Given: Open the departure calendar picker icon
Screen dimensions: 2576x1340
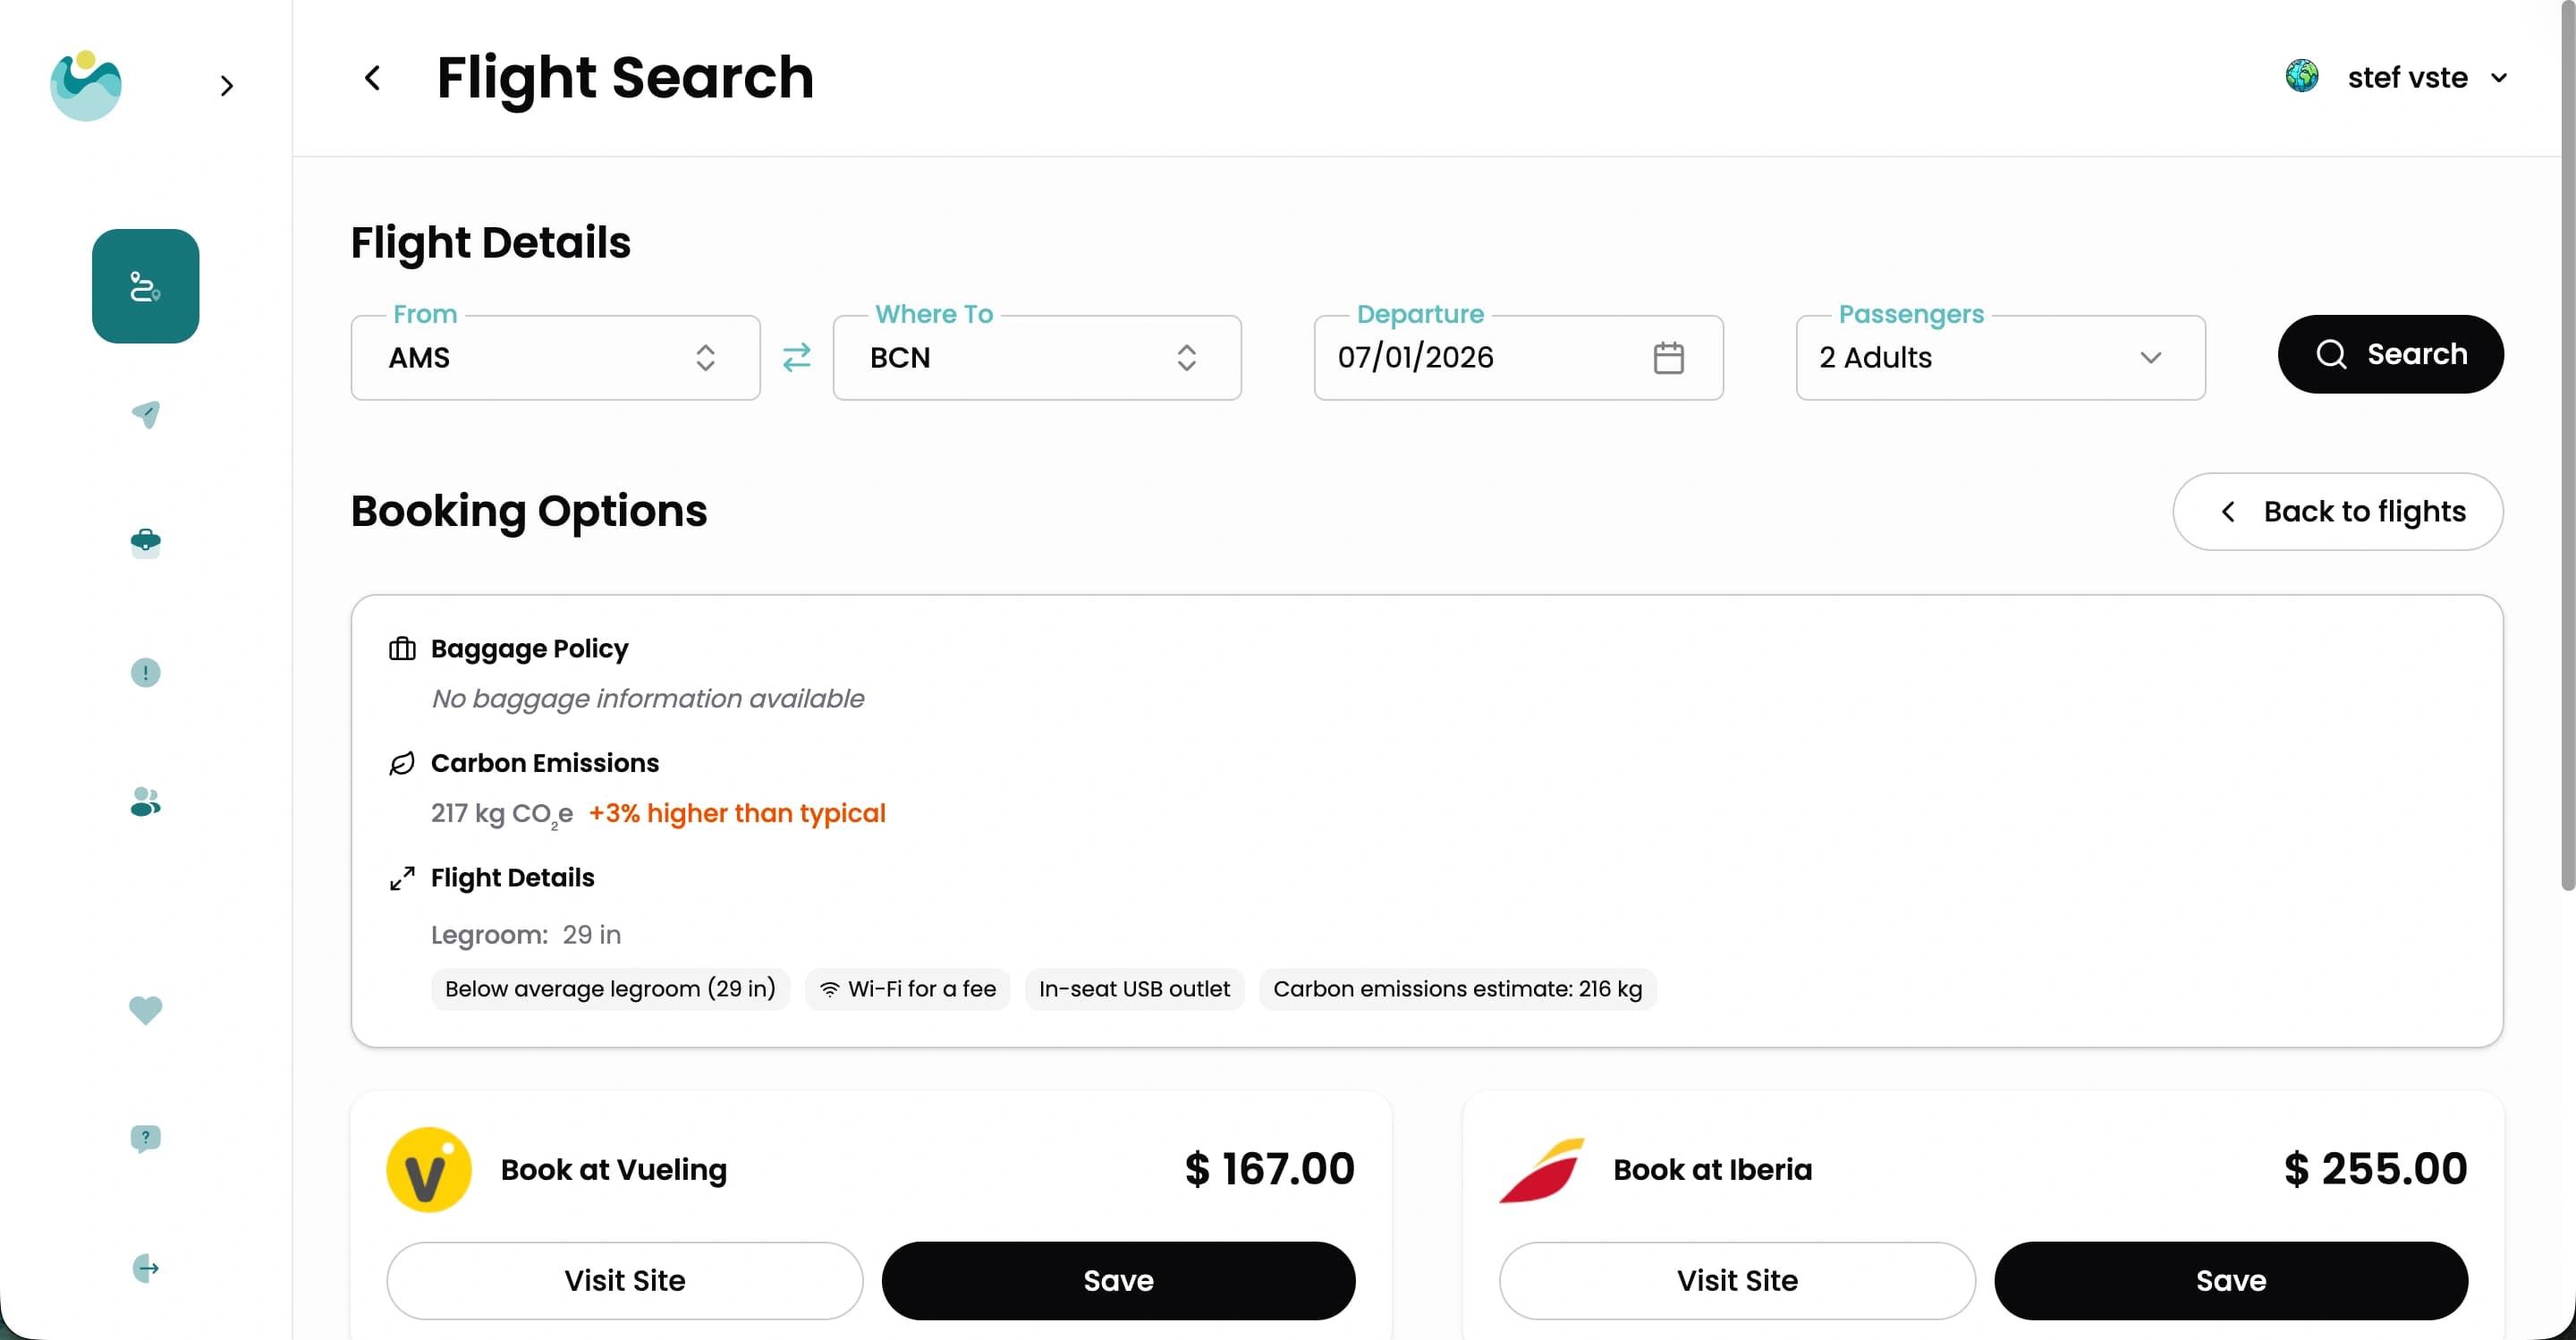Looking at the screenshot, I should (1668, 358).
